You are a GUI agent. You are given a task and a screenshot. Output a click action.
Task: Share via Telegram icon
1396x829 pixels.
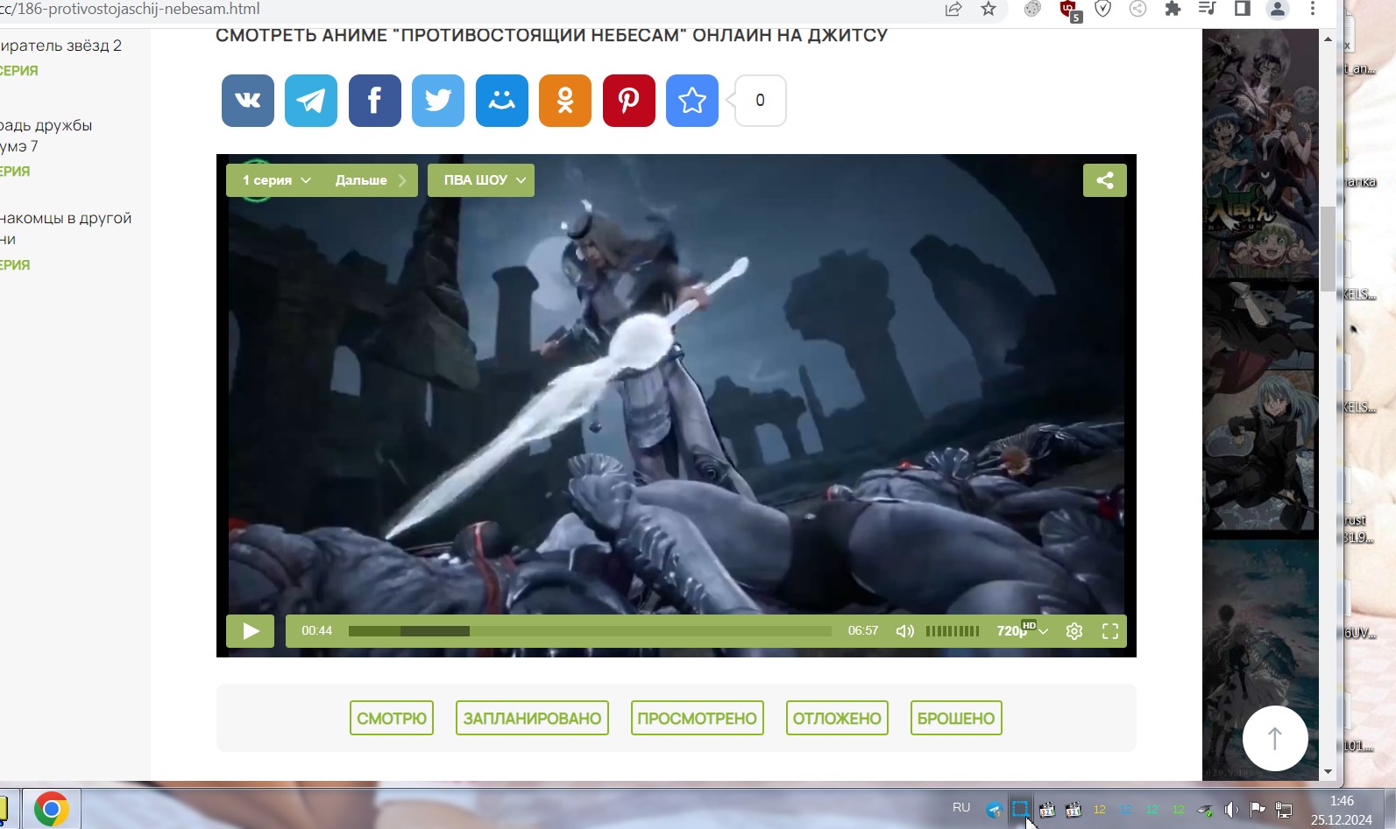(311, 101)
